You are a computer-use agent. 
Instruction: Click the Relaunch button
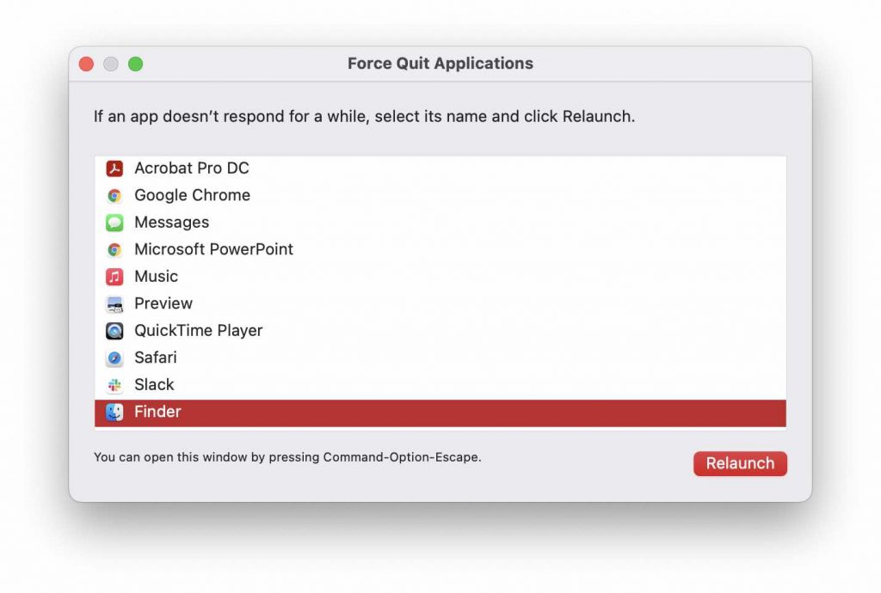tap(740, 463)
